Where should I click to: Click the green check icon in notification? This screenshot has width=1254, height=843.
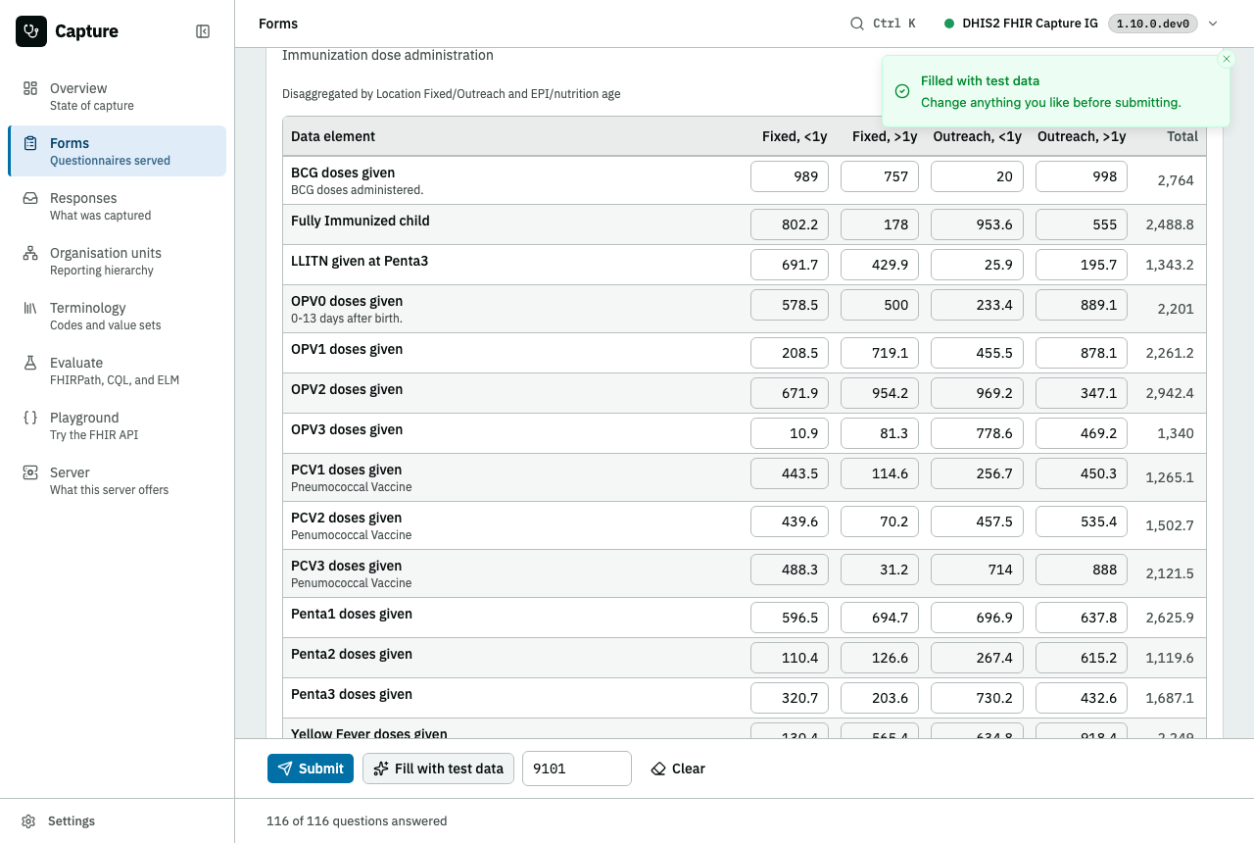point(902,91)
